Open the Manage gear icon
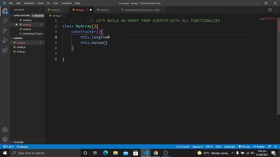280x157 pixels. (x=5, y=139)
